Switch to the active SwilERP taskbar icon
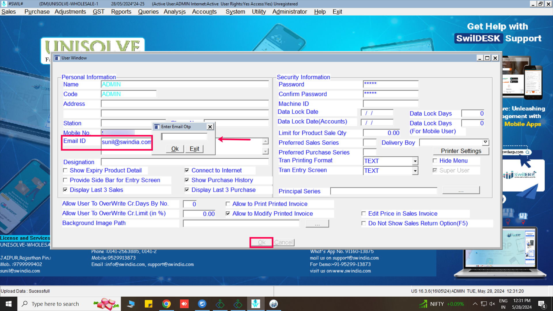This screenshot has width=553, height=311. 255,304
